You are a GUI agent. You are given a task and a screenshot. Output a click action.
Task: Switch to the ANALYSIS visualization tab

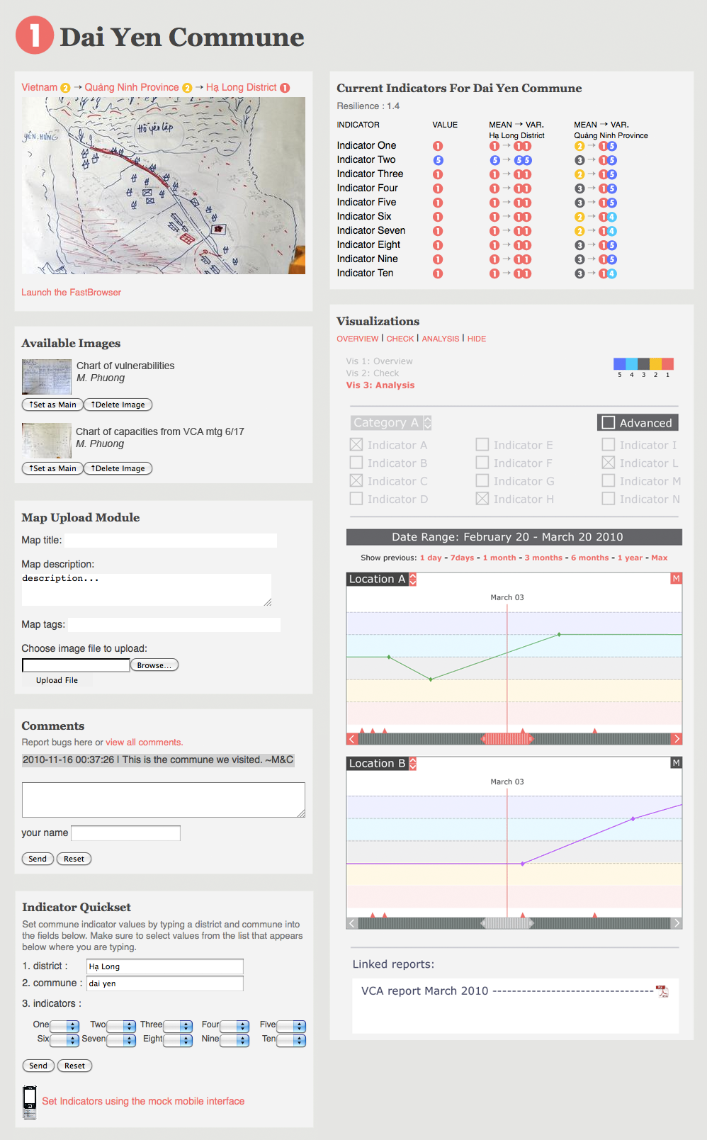[x=441, y=339]
